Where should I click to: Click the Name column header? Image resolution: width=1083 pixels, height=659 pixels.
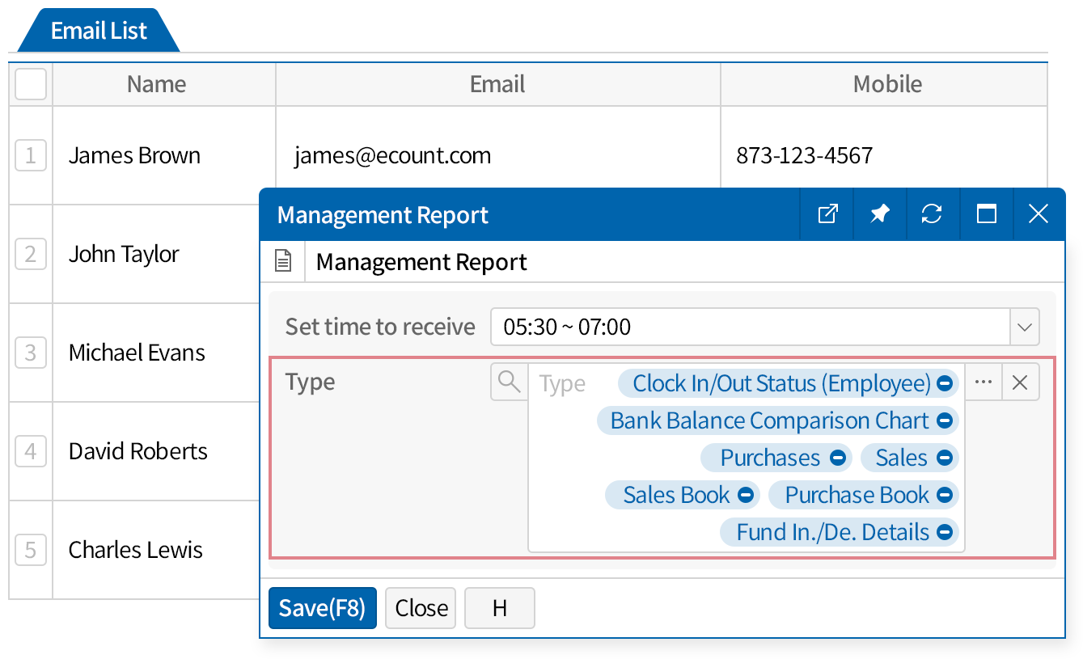click(157, 84)
